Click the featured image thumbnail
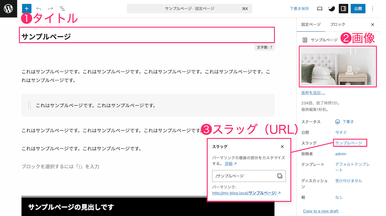The image size is (386, 216). (x=337, y=67)
